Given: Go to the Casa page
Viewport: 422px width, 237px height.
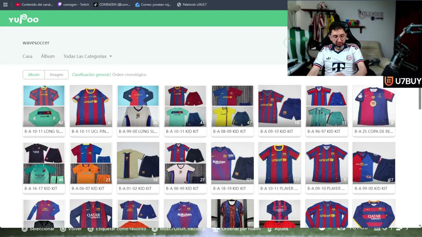Looking at the screenshot, I should 27,56.
